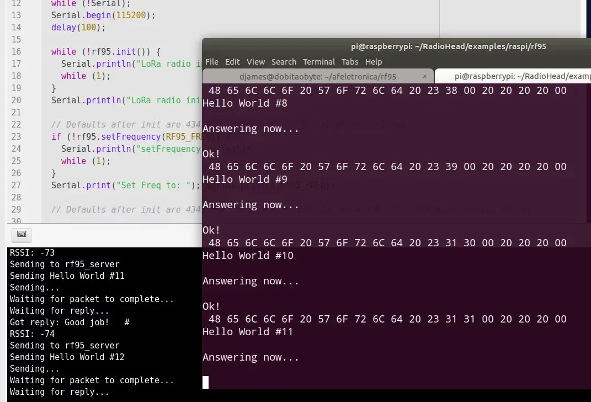Open the terminal File menu
This screenshot has height=402, width=591.
coord(211,61)
